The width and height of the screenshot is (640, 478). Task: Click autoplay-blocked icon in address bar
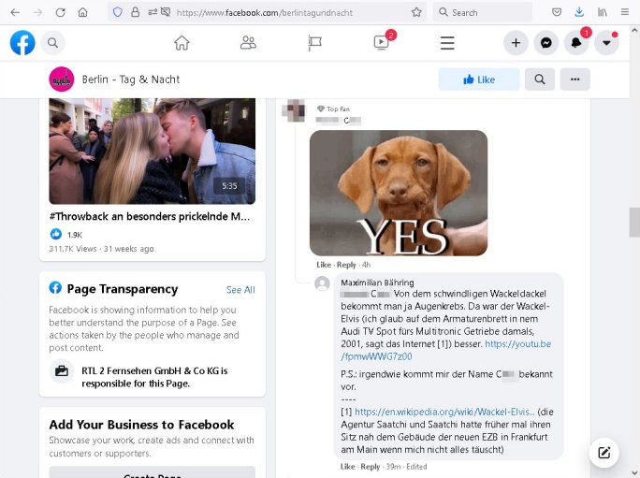[x=165, y=12]
